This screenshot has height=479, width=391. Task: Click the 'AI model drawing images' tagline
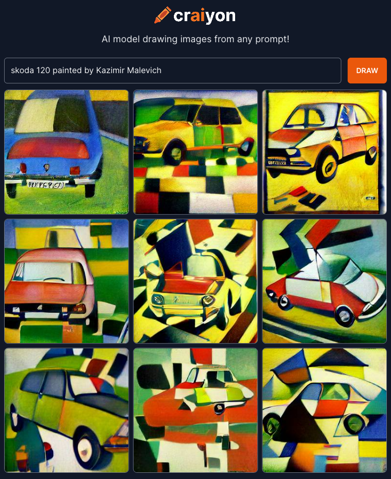coord(195,39)
